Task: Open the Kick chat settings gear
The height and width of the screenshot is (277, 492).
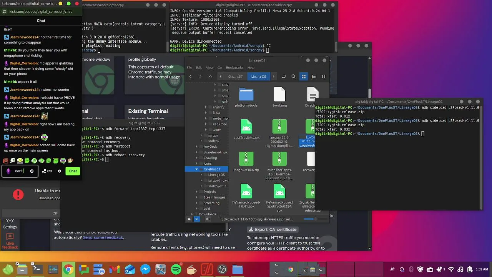Action: click(x=59, y=171)
